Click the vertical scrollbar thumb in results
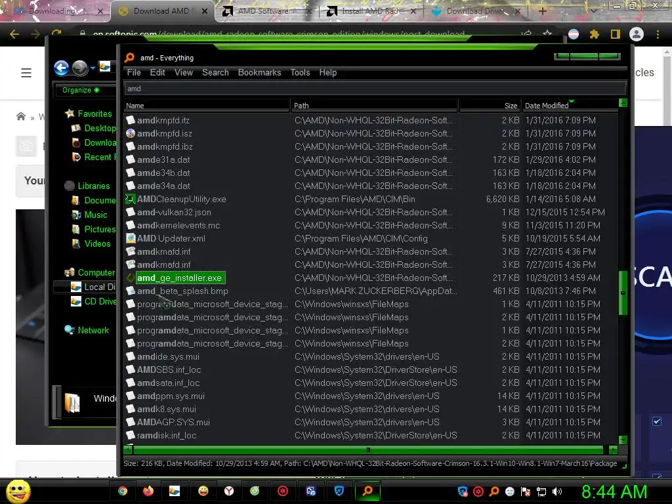This screenshot has width=672, height=504. pos(623,293)
